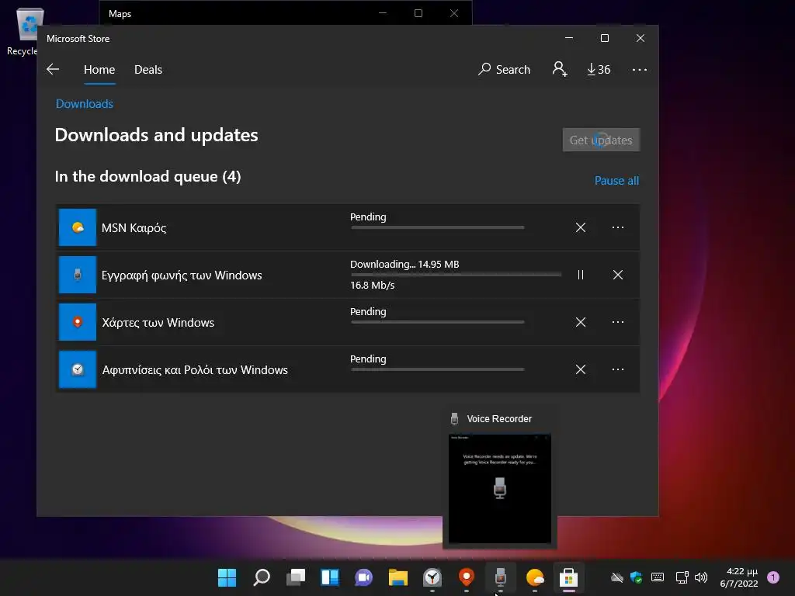This screenshot has width=795, height=596.
Task: Open more options for Χάρτες των Windows
Action: click(617, 322)
